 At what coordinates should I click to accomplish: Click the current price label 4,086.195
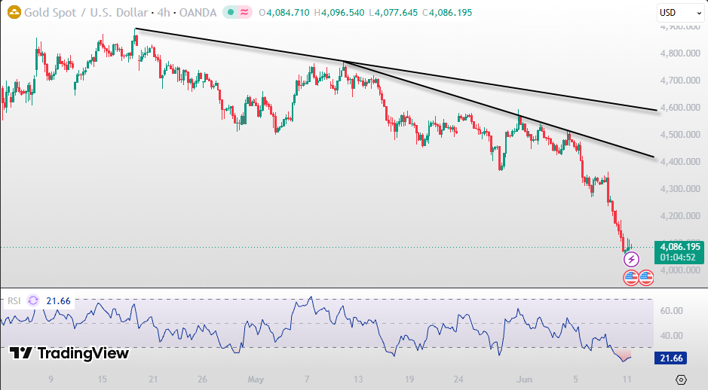pos(680,247)
